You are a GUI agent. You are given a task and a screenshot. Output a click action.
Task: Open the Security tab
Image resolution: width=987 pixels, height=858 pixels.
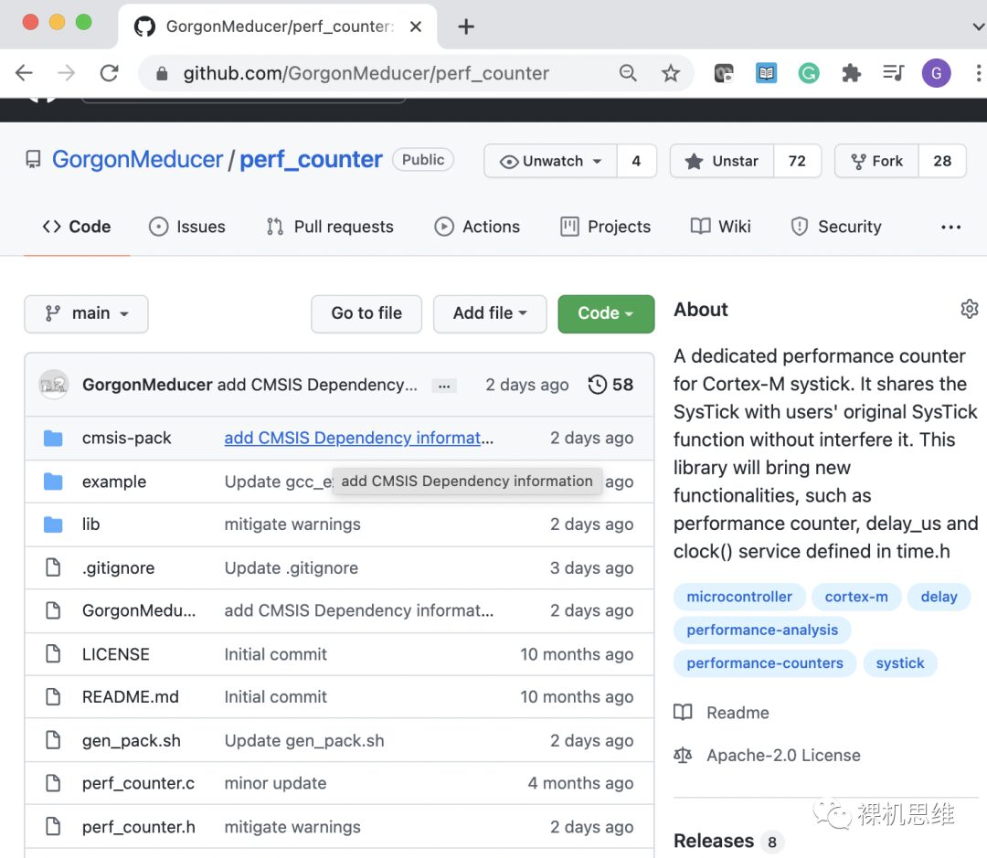pyautogui.click(x=836, y=227)
